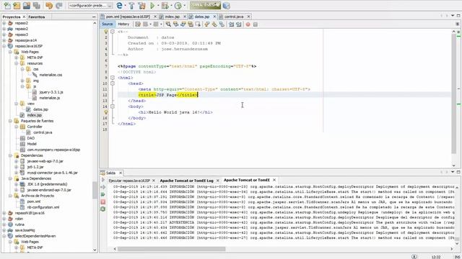462x259 pixels.
Task: Click the Shift Line Left icon
Action: (231, 24)
